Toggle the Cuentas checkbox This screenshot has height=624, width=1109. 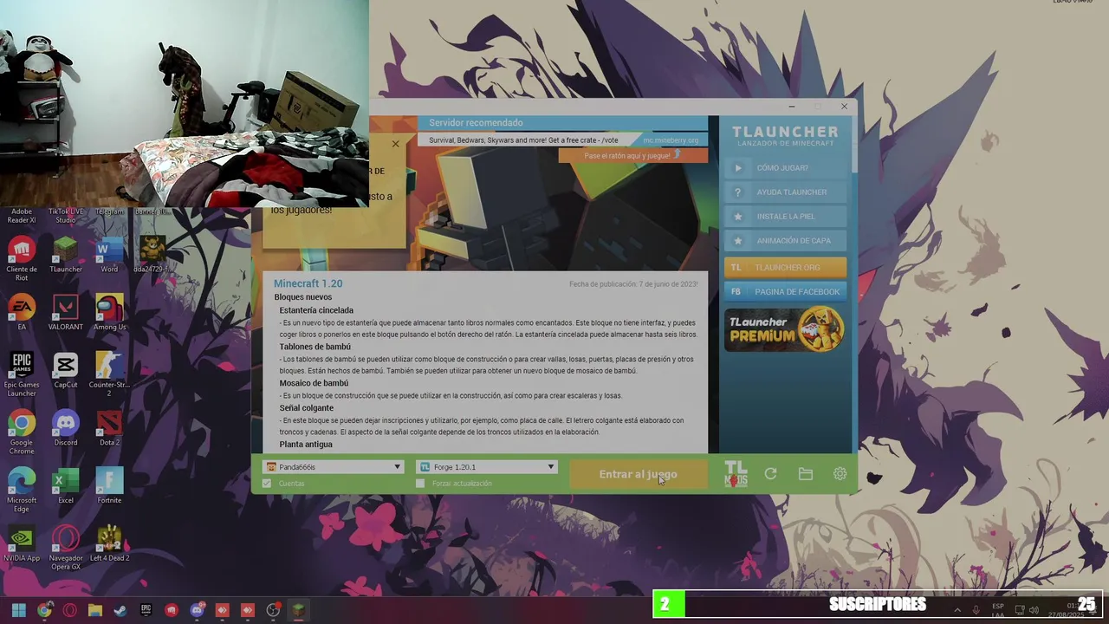pyautogui.click(x=267, y=484)
